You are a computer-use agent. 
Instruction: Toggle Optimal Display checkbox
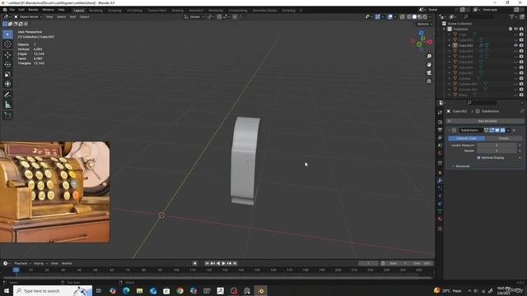pyautogui.click(x=478, y=157)
